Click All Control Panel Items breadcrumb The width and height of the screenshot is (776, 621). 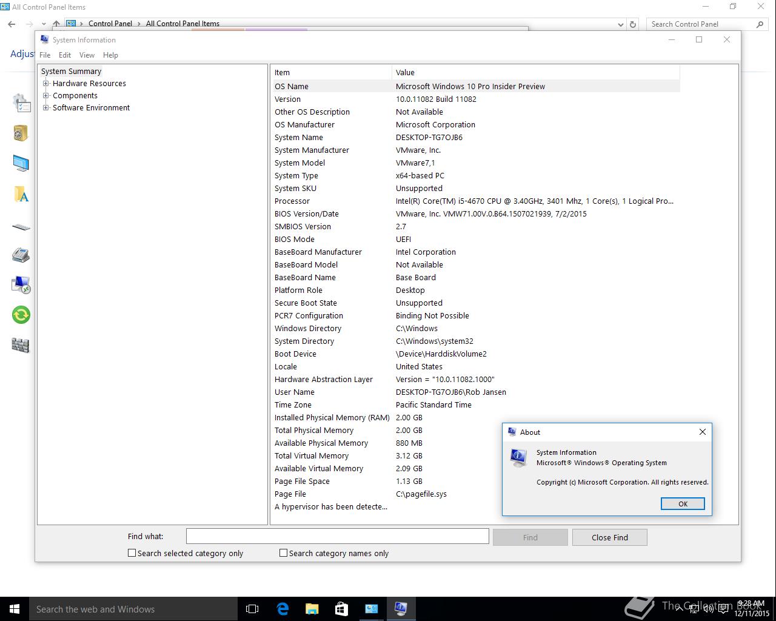click(182, 24)
